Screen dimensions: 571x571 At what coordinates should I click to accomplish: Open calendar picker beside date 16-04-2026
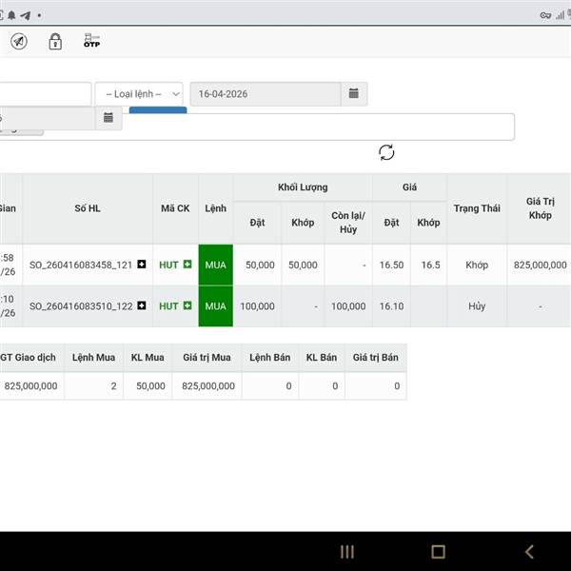point(353,93)
